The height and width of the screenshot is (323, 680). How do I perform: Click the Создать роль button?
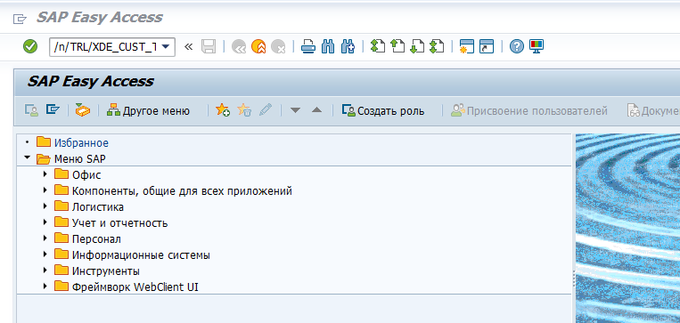coord(383,111)
